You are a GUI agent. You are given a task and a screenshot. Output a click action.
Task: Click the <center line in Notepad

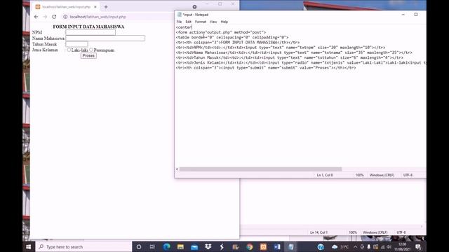point(184,27)
